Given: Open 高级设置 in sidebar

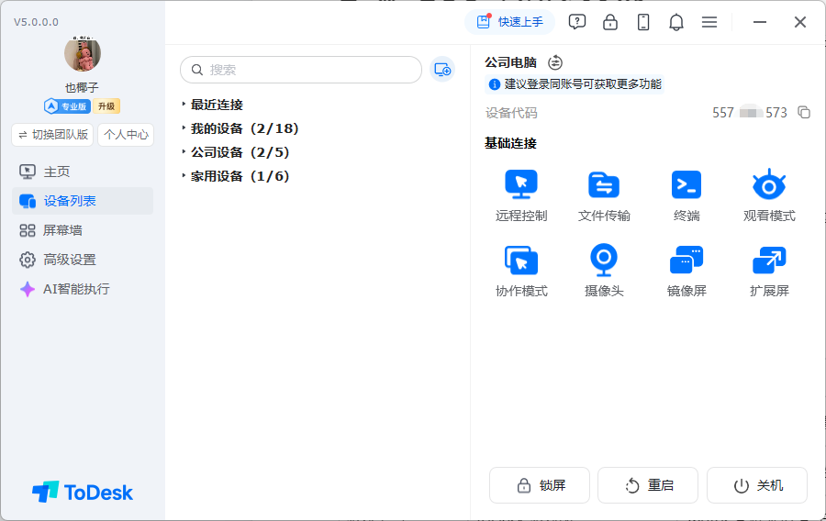Looking at the screenshot, I should click(x=83, y=260).
